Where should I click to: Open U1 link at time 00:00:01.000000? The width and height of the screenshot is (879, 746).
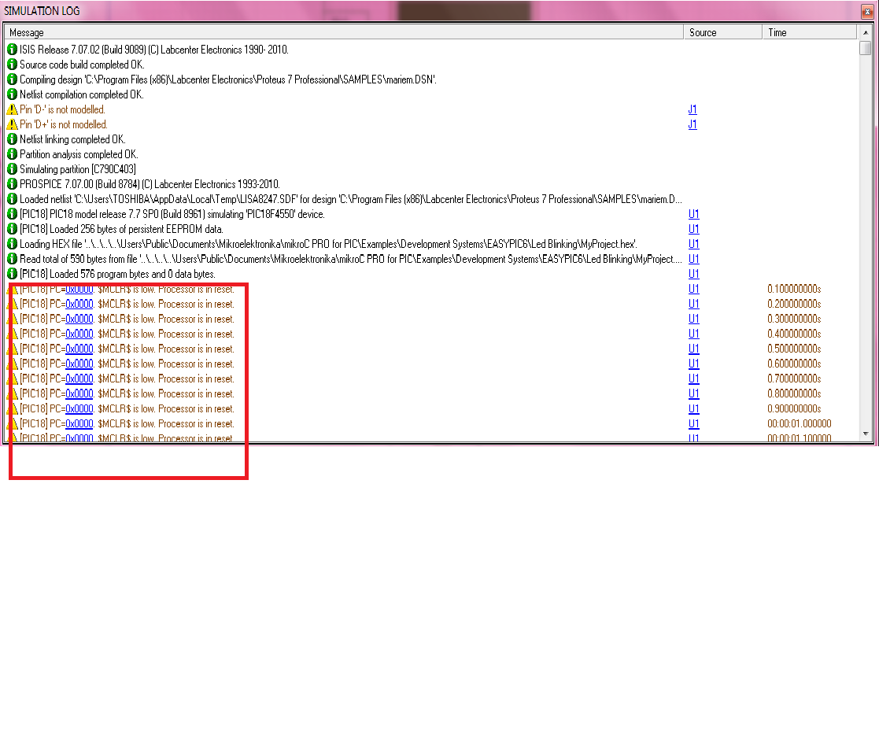click(x=693, y=423)
